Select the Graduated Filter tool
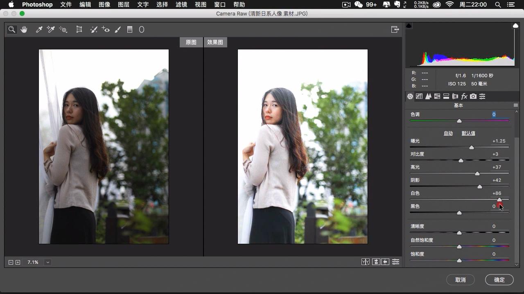 [130, 29]
